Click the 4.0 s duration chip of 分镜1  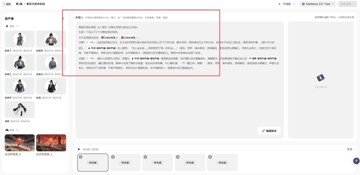91,42
